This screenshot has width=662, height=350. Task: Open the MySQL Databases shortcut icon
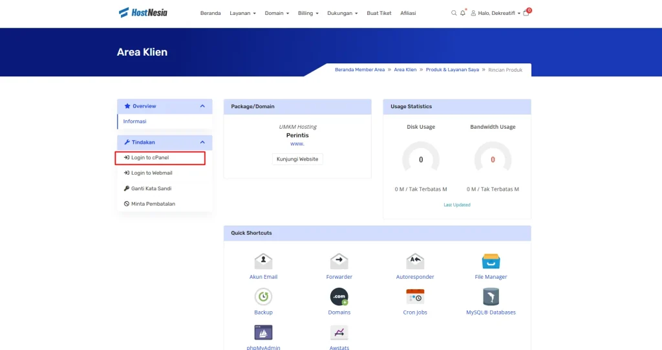point(491,297)
